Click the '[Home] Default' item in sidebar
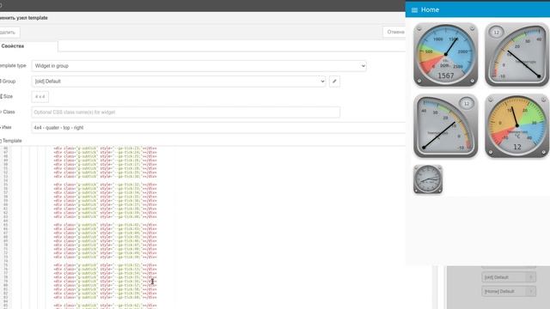Image resolution: width=550 pixels, height=309 pixels. 509,291
